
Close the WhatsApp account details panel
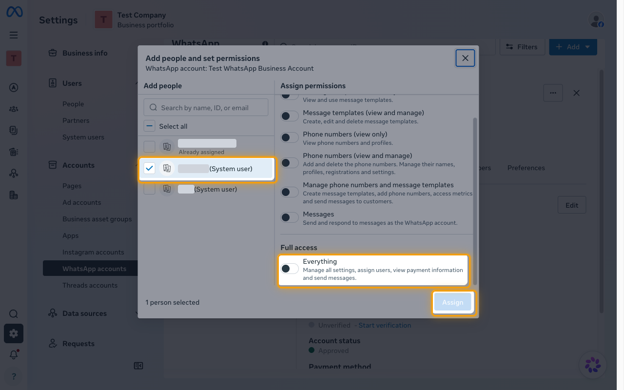point(576,93)
